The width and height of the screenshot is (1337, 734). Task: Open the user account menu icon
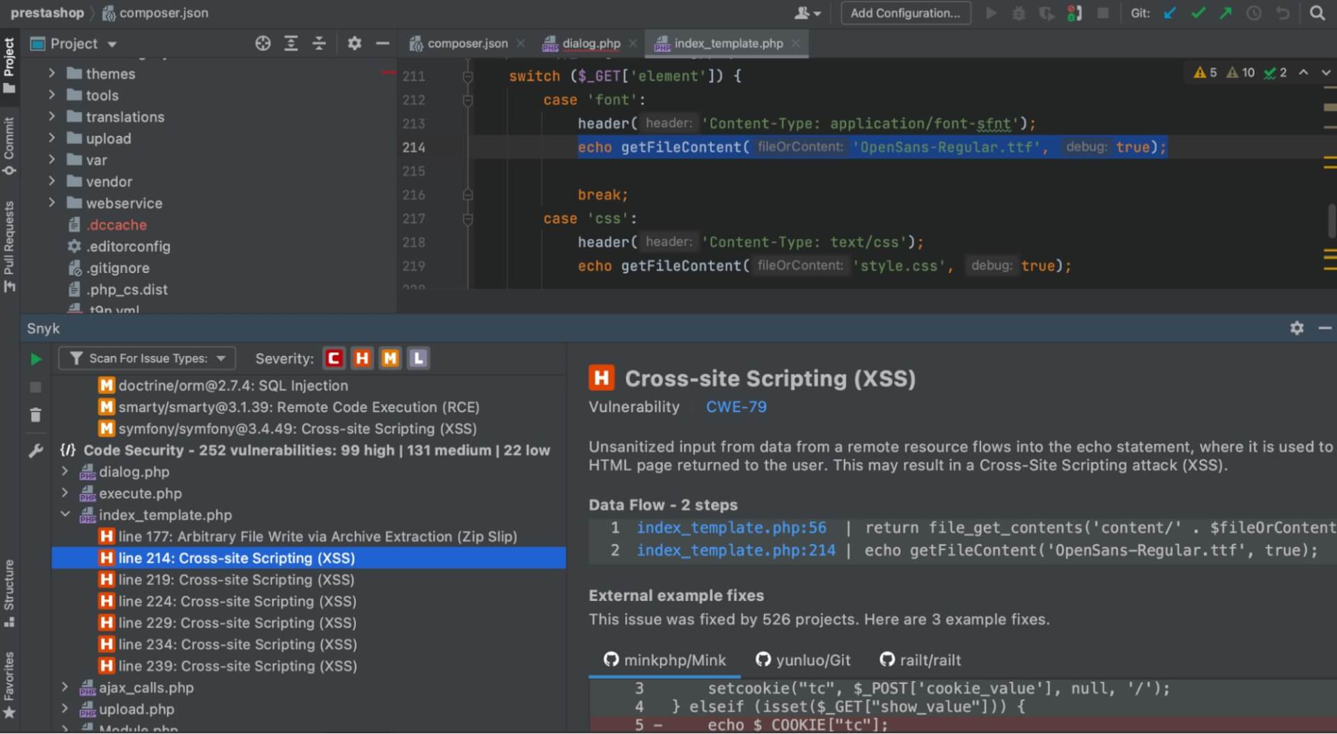click(808, 13)
